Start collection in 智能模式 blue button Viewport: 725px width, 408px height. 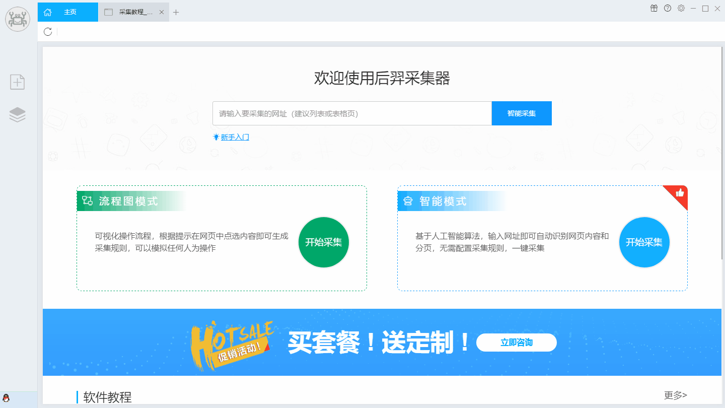coord(644,242)
